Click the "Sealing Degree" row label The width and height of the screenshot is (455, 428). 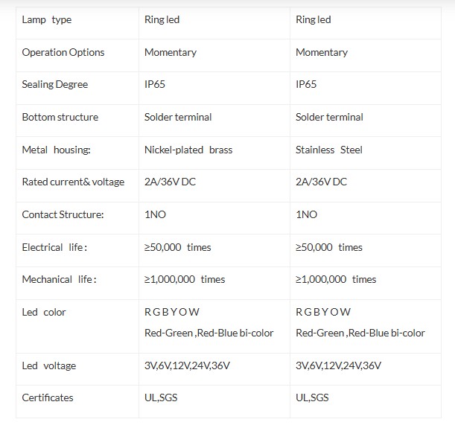55,85
